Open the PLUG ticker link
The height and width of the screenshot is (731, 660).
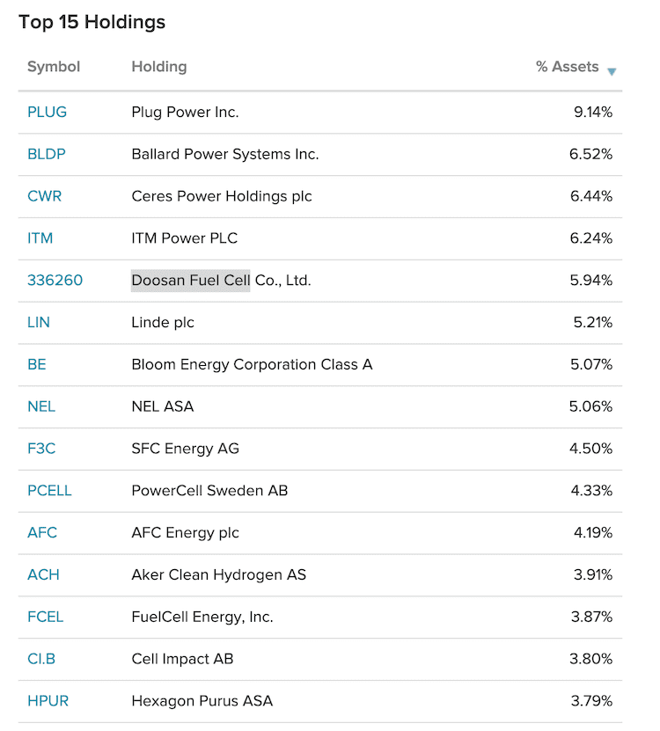click(47, 112)
